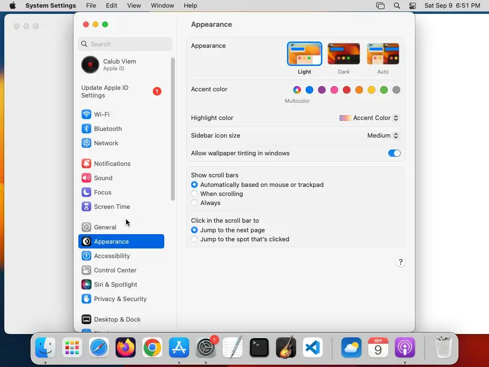Open Accessibility settings pane
The height and width of the screenshot is (367, 489).
point(121,256)
